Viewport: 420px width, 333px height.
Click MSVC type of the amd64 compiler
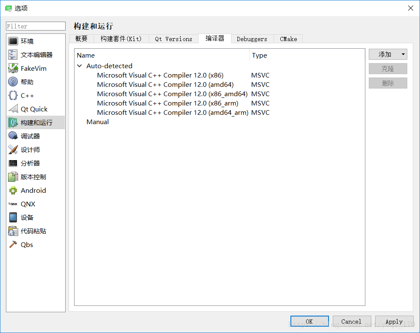(260, 84)
